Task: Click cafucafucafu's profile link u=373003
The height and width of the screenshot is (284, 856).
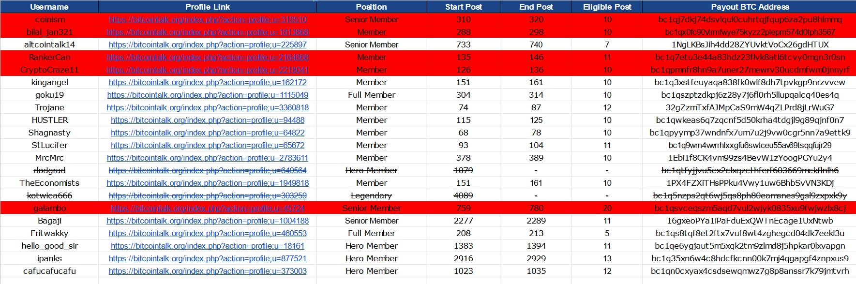Action: tap(208, 271)
